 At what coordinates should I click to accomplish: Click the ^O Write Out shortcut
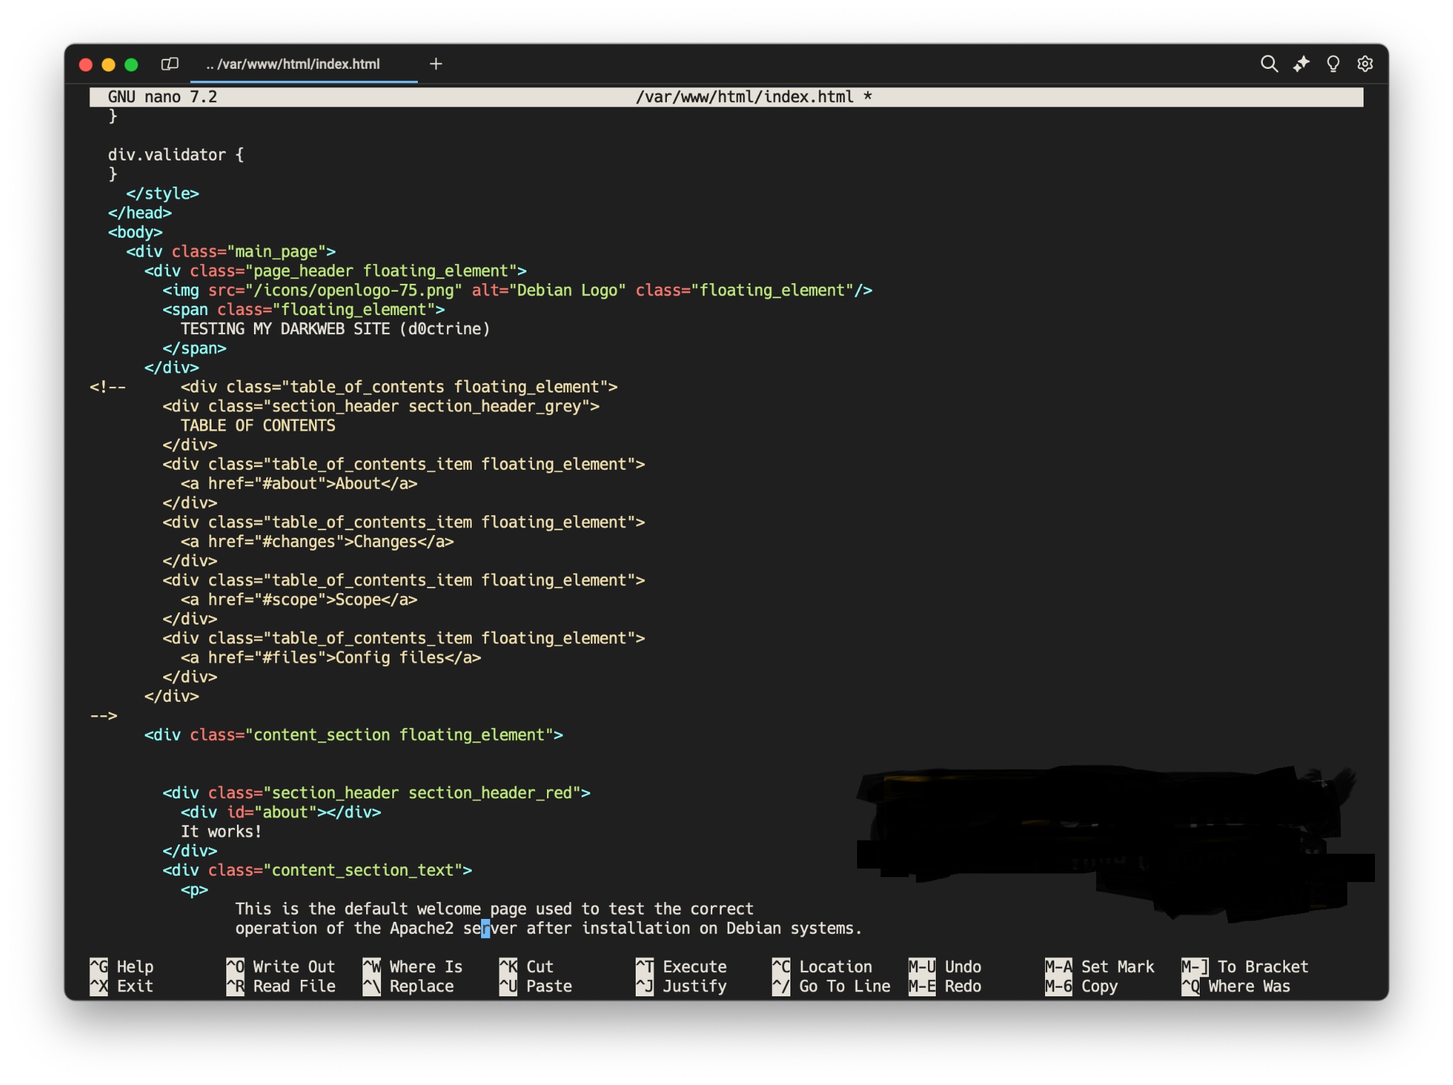tap(281, 966)
